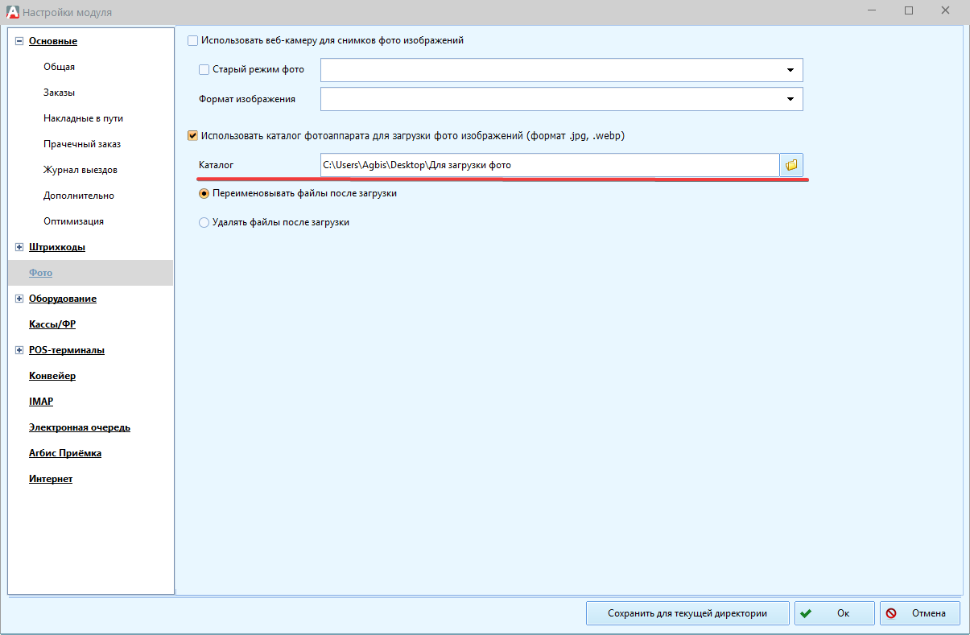Screen dimensions: 970x635
Task: Minimize the Настройки модуля window
Action: [x=872, y=11]
